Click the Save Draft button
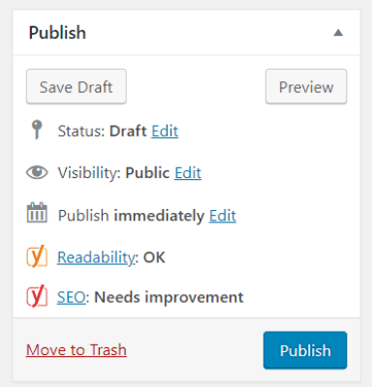The width and height of the screenshot is (372, 387). (77, 86)
